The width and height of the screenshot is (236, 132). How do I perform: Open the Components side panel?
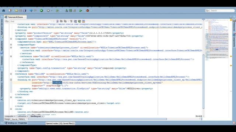click(x=234, y=40)
